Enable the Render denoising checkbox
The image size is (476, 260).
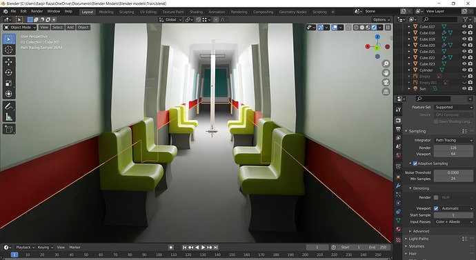point(436,197)
